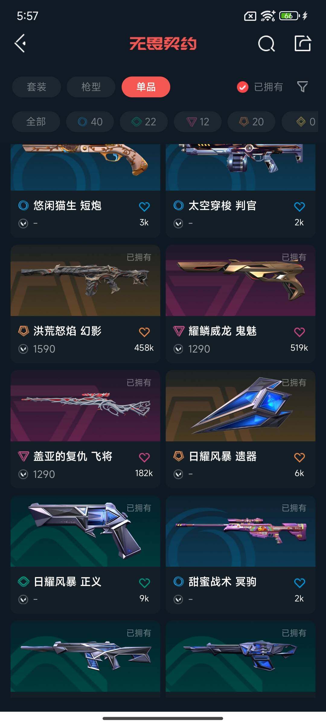Switch to the 套装 tab
The width and height of the screenshot is (326, 725).
37,87
